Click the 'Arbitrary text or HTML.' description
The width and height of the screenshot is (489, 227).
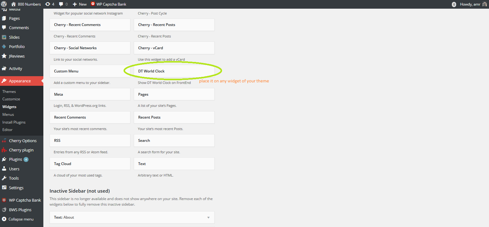tap(155, 175)
